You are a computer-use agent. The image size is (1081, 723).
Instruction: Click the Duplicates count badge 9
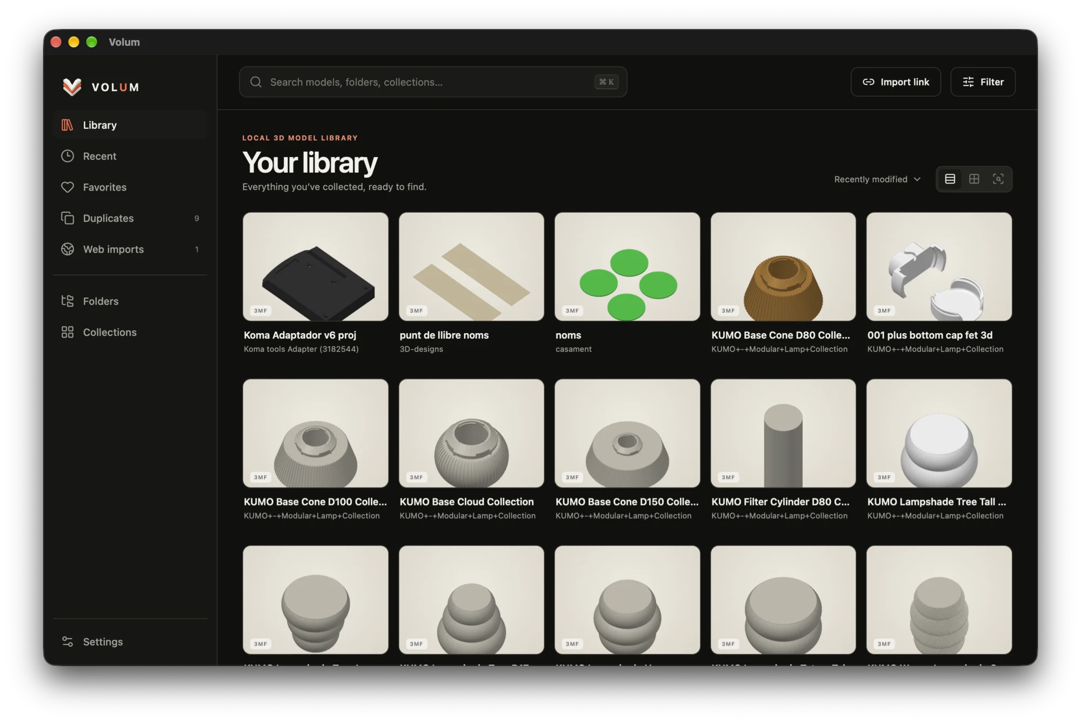(x=197, y=218)
